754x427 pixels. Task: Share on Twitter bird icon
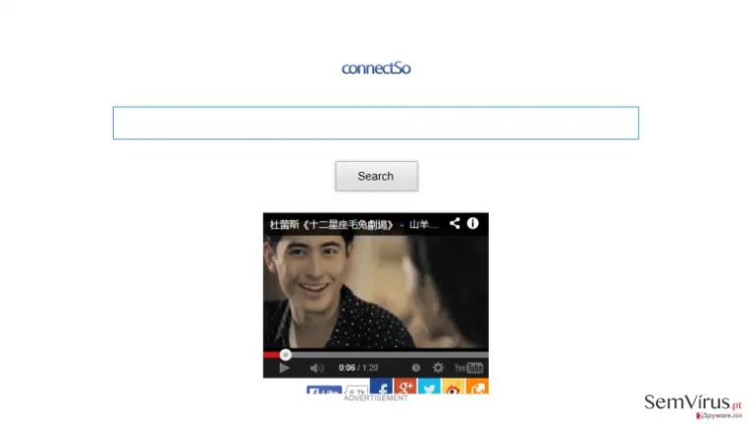(429, 386)
